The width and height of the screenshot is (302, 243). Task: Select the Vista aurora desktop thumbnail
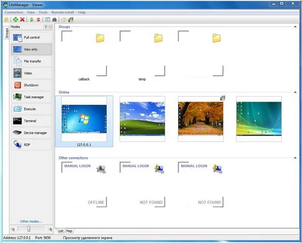(x=259, y=119)
